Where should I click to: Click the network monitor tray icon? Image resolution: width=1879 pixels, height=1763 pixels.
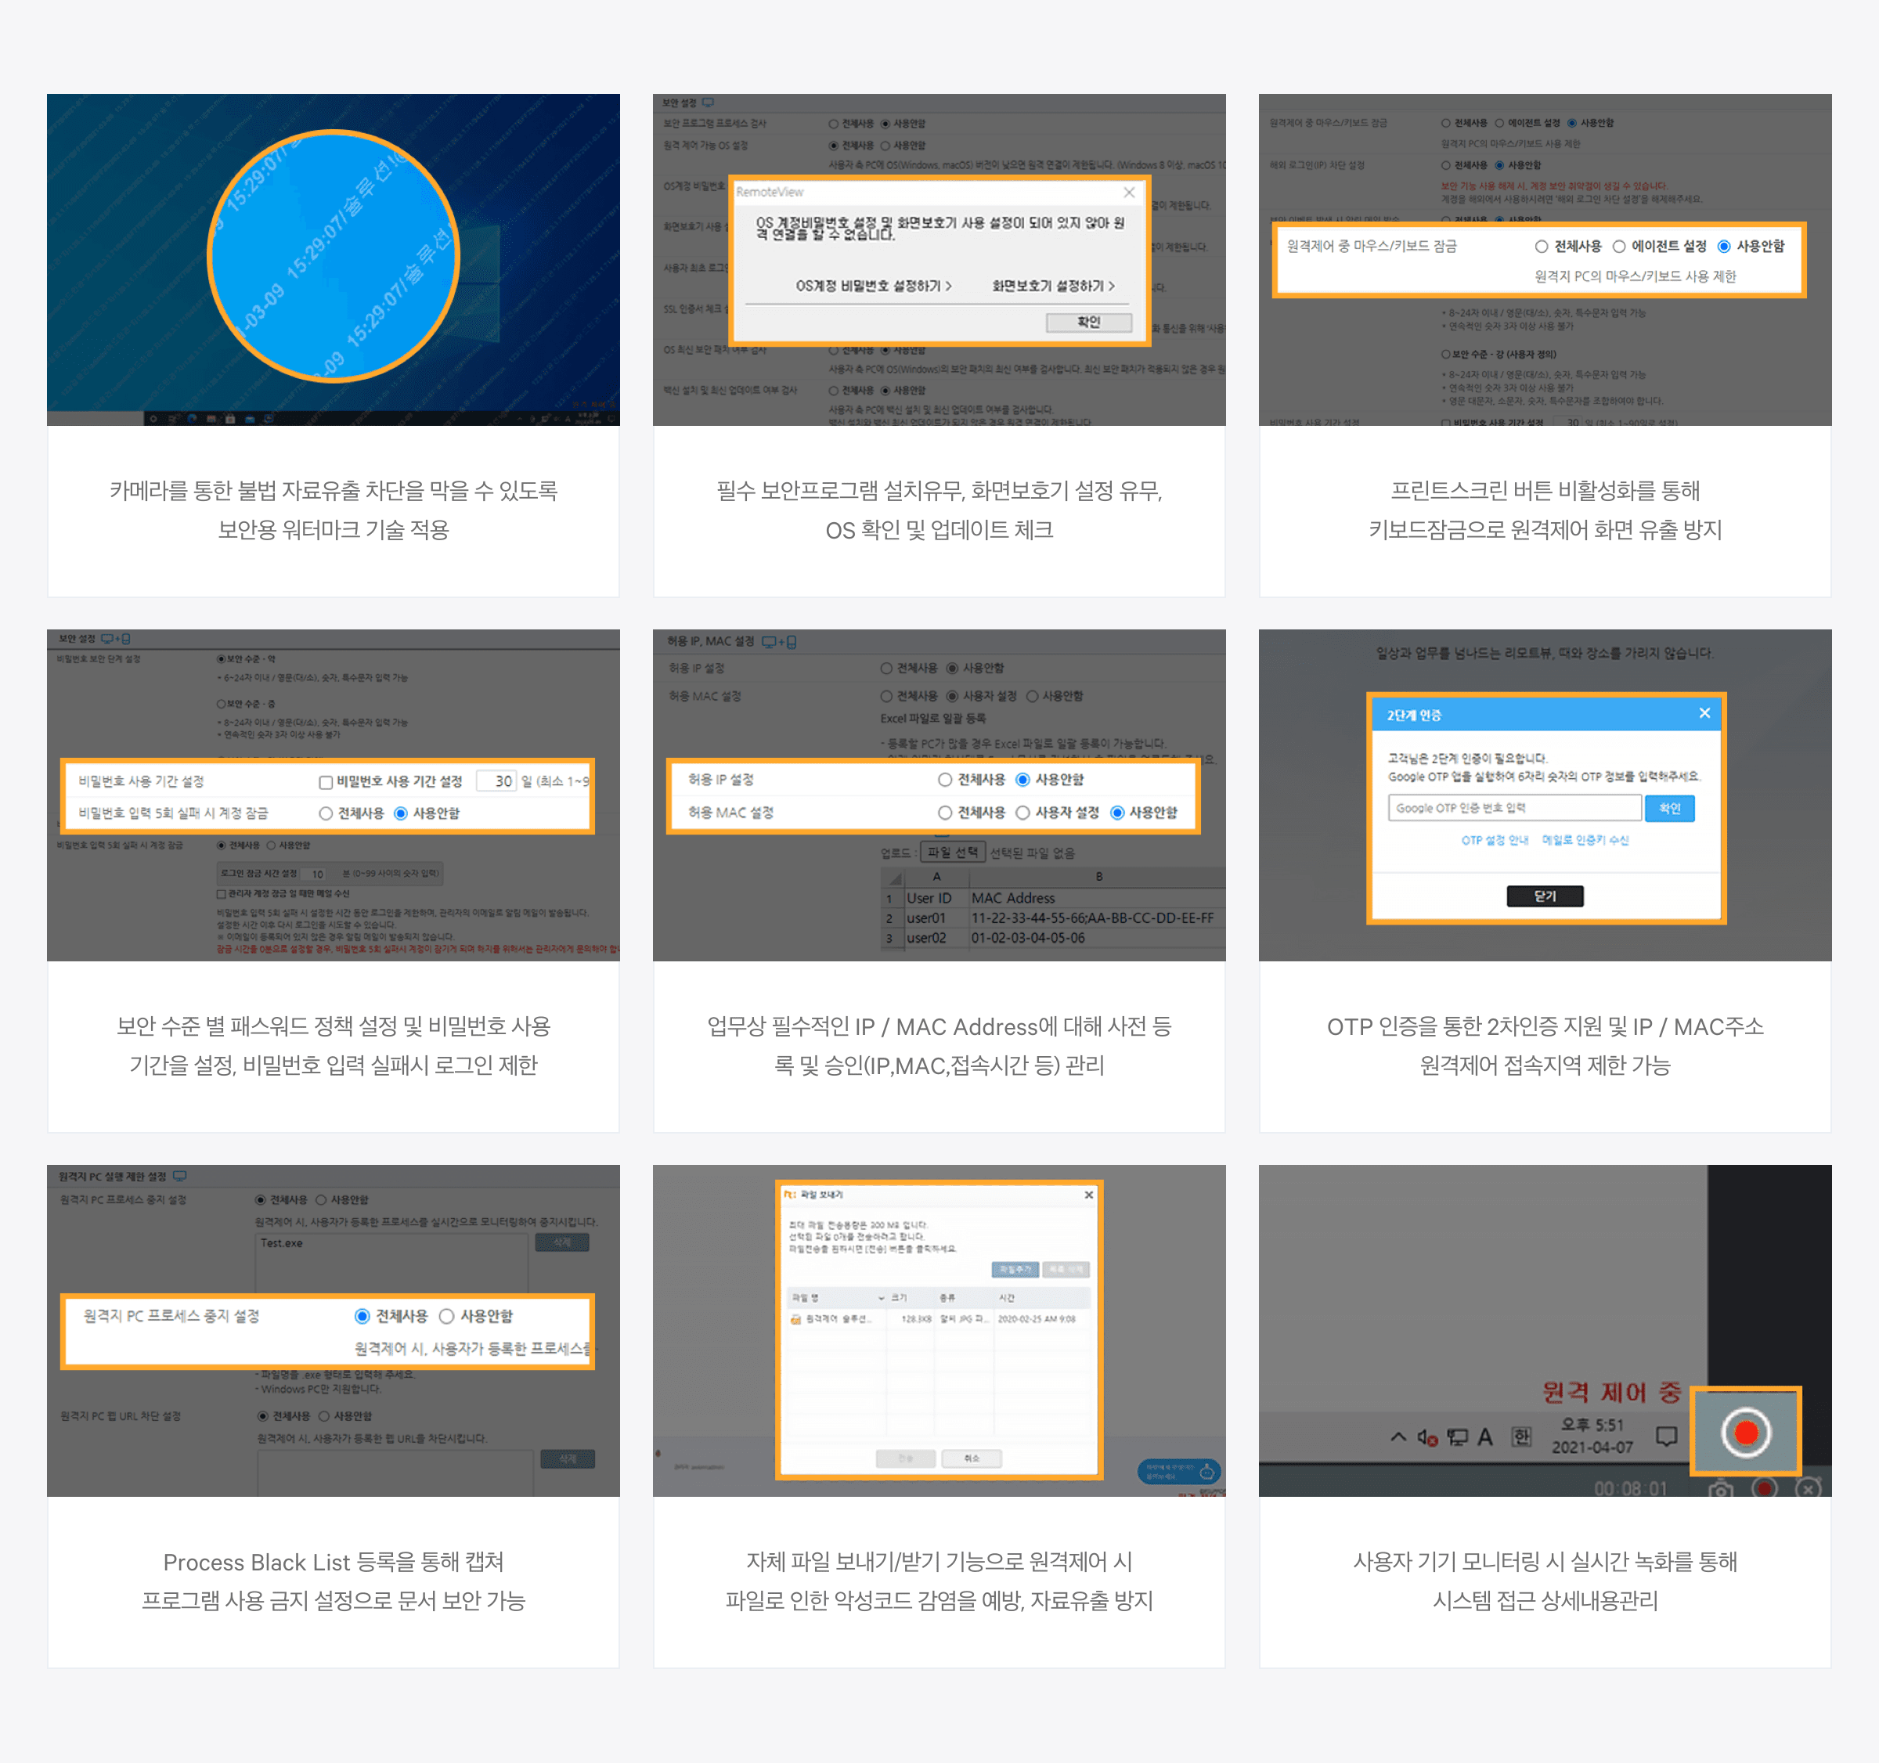coord(1458,1438)
